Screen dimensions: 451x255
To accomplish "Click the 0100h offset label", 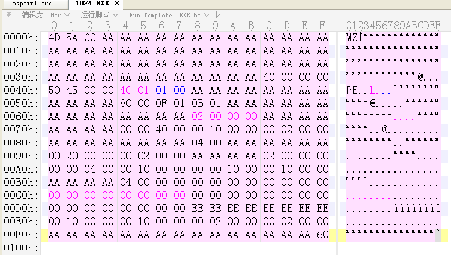I will pos(21,247).
